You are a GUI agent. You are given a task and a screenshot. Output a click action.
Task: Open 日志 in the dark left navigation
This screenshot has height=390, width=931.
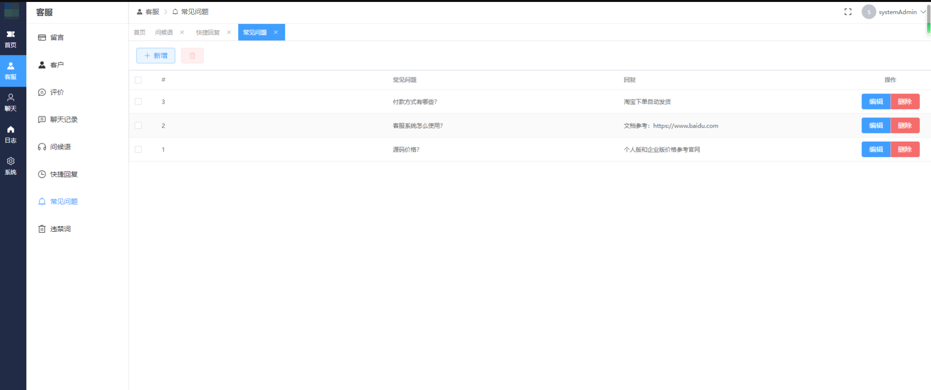11,134
